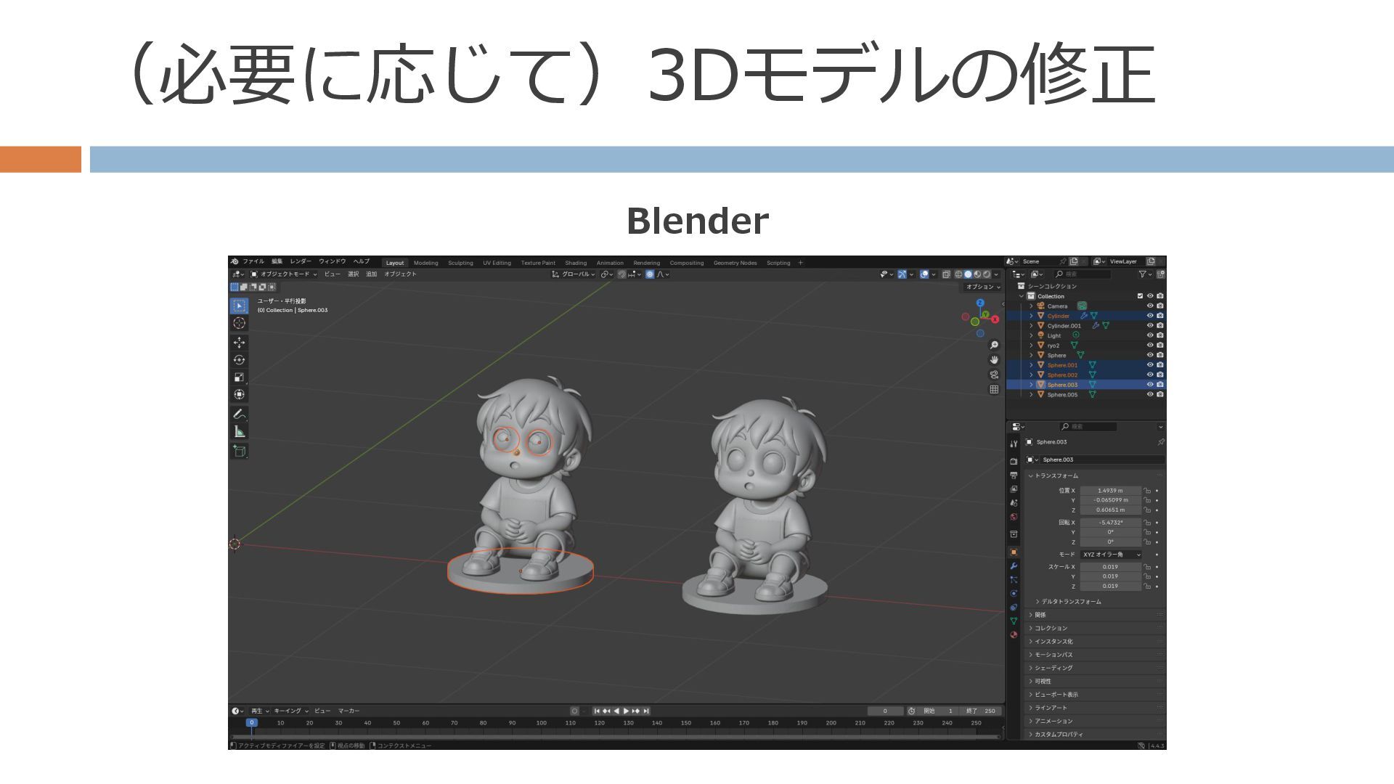
Task: Open XYZ オイラー角 rotation mode dropdown
Action: (x=1112, y=555)
